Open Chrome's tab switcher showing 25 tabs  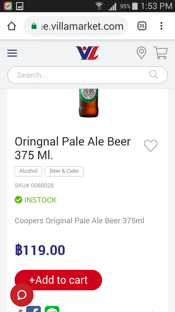pyautogui.click(x=142, y=26)
